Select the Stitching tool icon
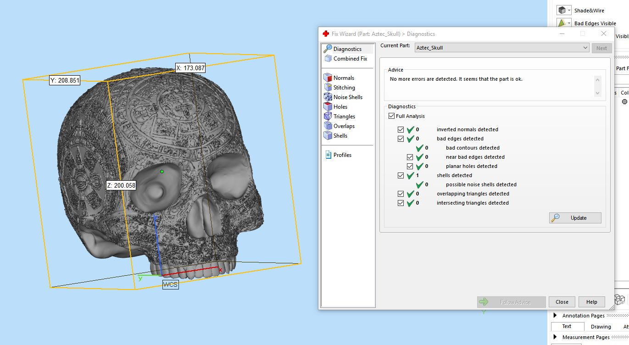Image resolution: width=629 pixels, height=345 pixels. pos(328,88)
